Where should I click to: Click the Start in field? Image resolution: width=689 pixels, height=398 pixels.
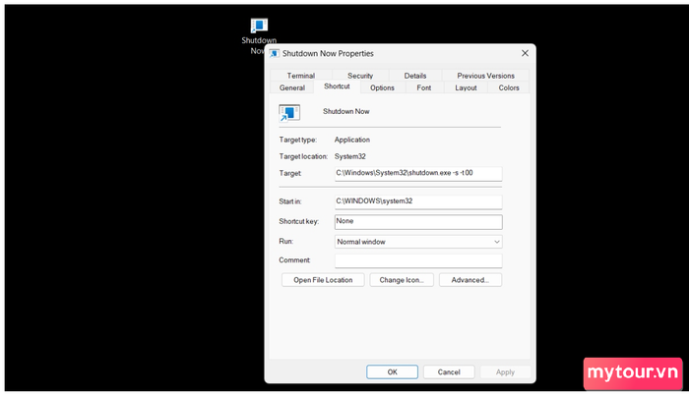pos(418,201)
